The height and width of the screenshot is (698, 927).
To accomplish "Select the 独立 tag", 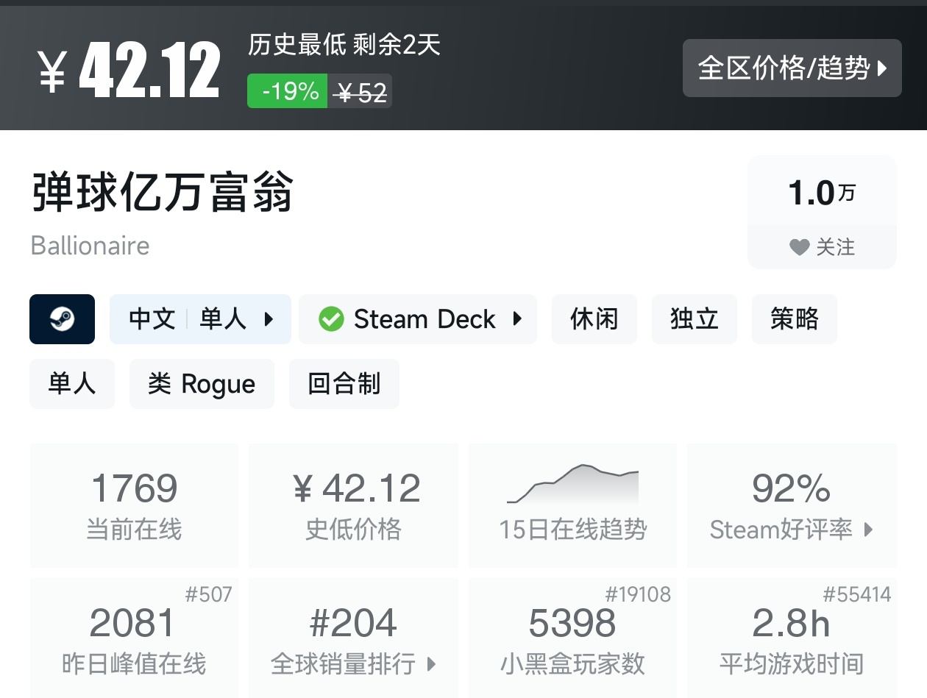I will 694,319.
